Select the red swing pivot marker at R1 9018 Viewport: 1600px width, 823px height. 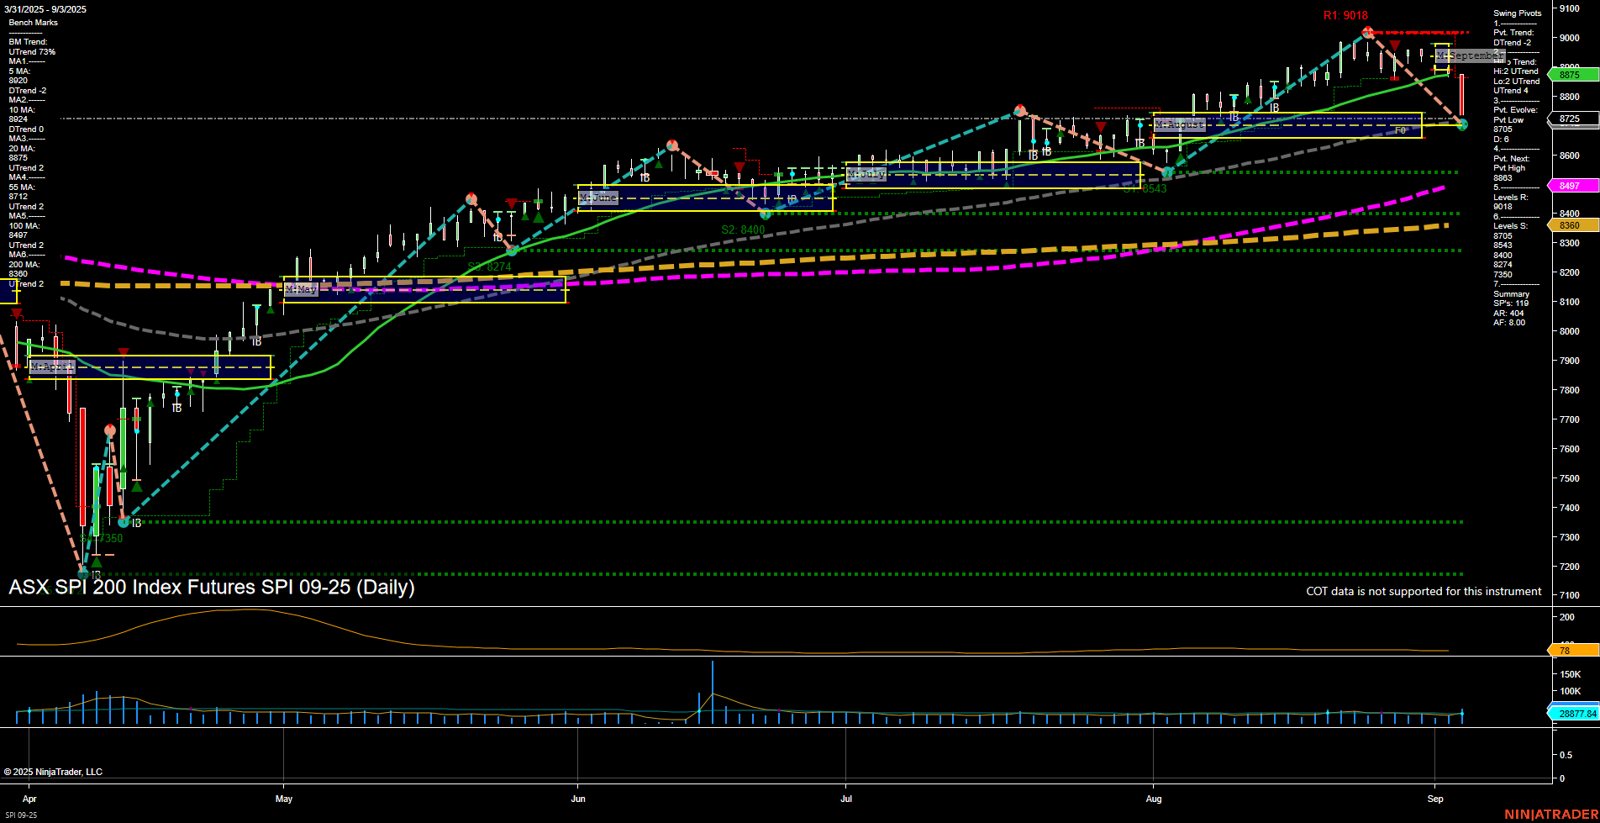[1368, 31]
